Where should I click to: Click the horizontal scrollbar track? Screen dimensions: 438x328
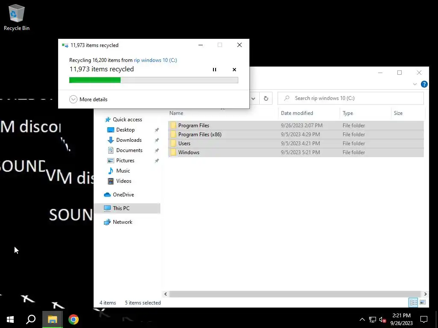click(x=295, y=294)
